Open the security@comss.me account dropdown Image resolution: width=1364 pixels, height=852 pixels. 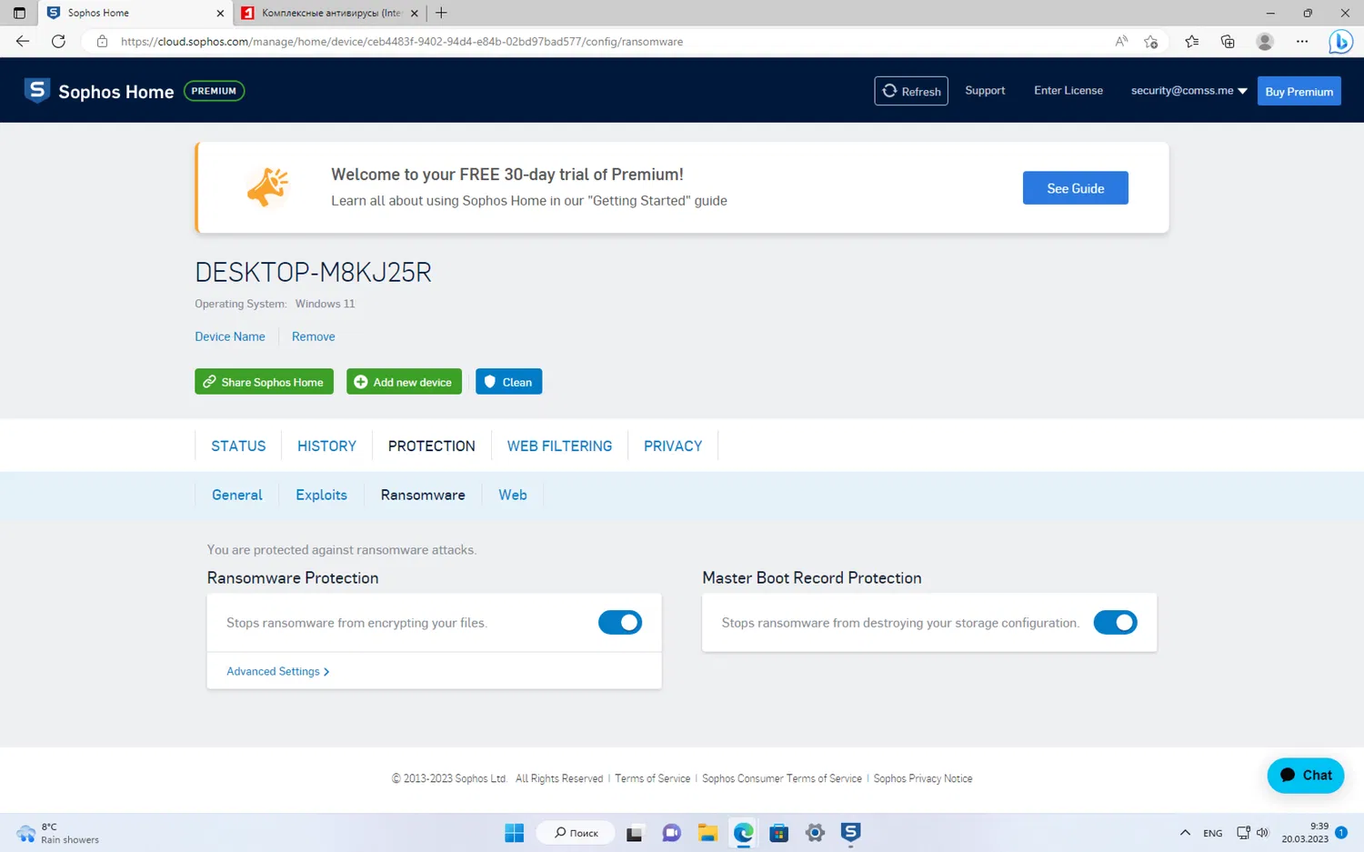(x=1188, y=91)
